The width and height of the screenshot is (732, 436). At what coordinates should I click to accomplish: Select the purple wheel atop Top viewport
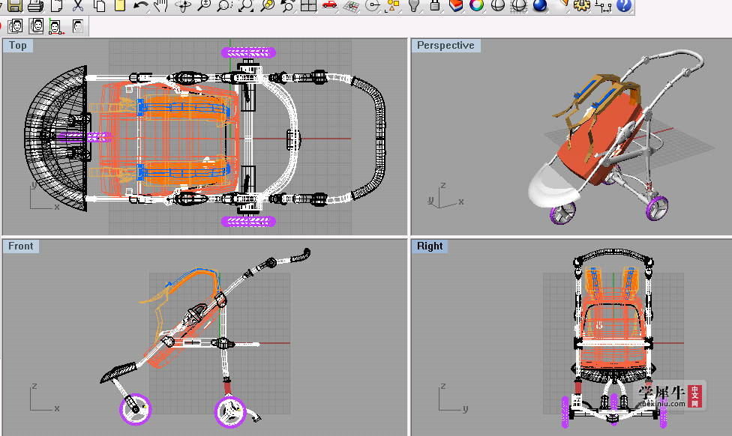pos(248,52)
